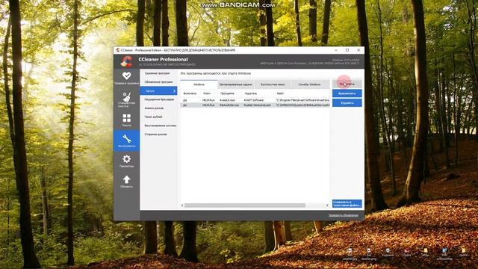
Task: Switch to the Запланированные задачи tab
Action: tap(236, 84)
